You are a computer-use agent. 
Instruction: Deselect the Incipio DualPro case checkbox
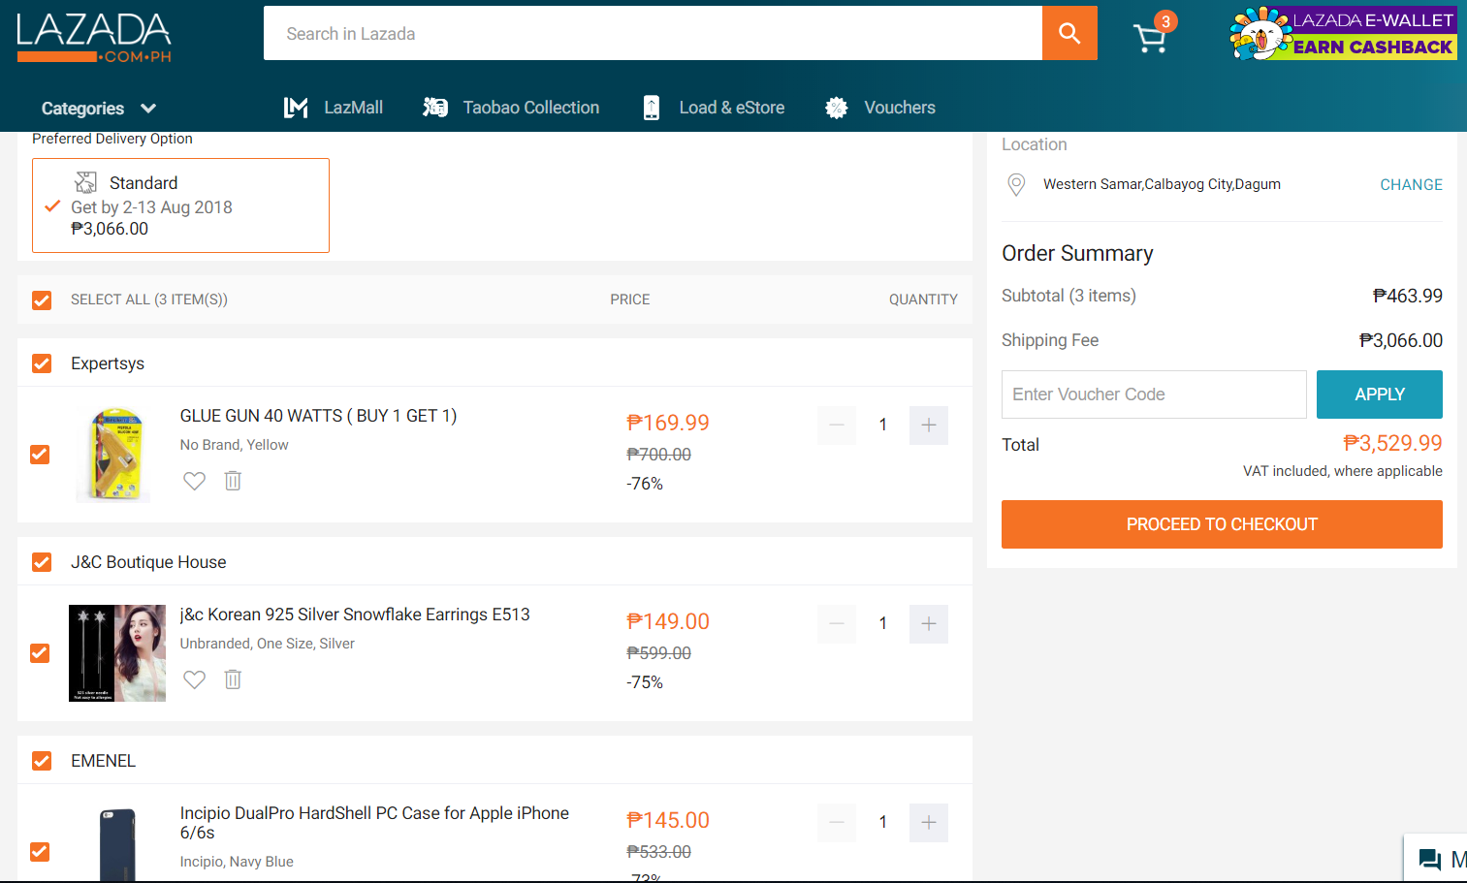coord(41,852)
